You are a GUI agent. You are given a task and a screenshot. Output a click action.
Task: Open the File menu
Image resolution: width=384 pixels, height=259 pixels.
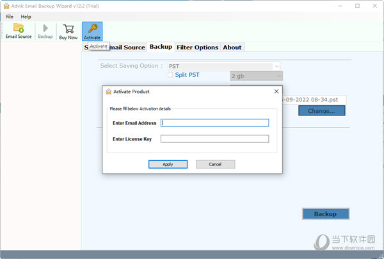(x=10, y=17)
